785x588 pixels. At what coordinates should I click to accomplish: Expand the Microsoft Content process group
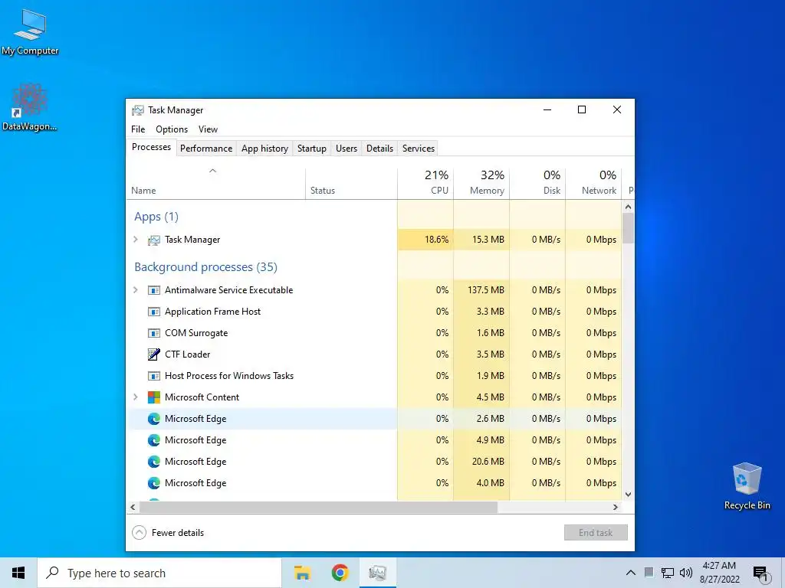[x=136, y=397]
